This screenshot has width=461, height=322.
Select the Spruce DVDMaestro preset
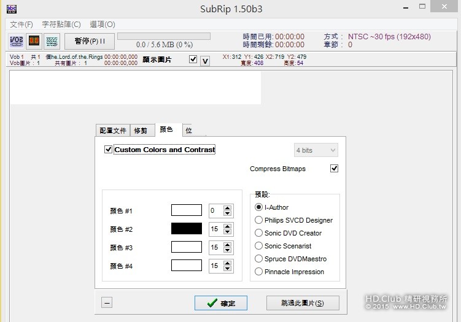pos(258,259)
